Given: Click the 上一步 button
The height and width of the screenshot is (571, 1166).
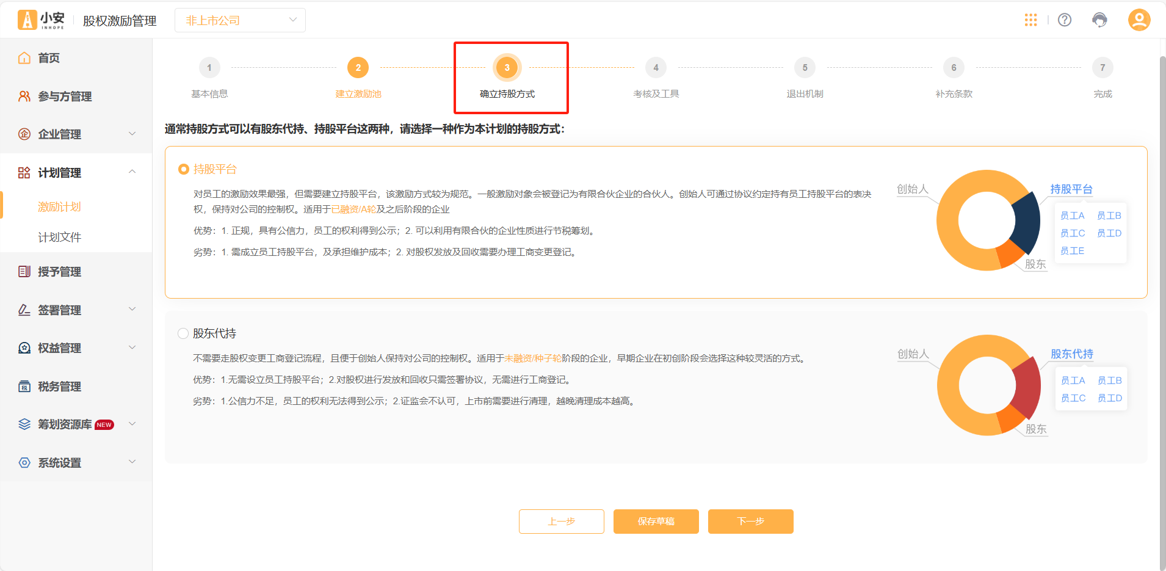Looking at the screenshot, I should [x=562, y=522].
